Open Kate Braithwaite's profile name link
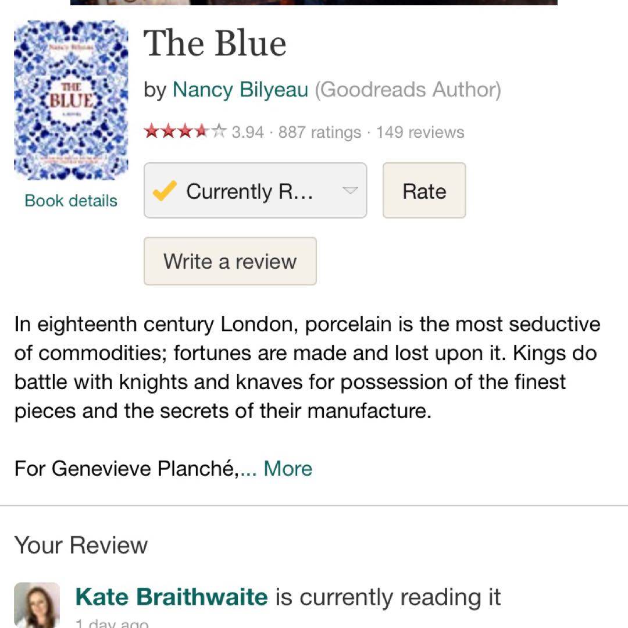This screenshot has height=628, width=628. [172, 597]
